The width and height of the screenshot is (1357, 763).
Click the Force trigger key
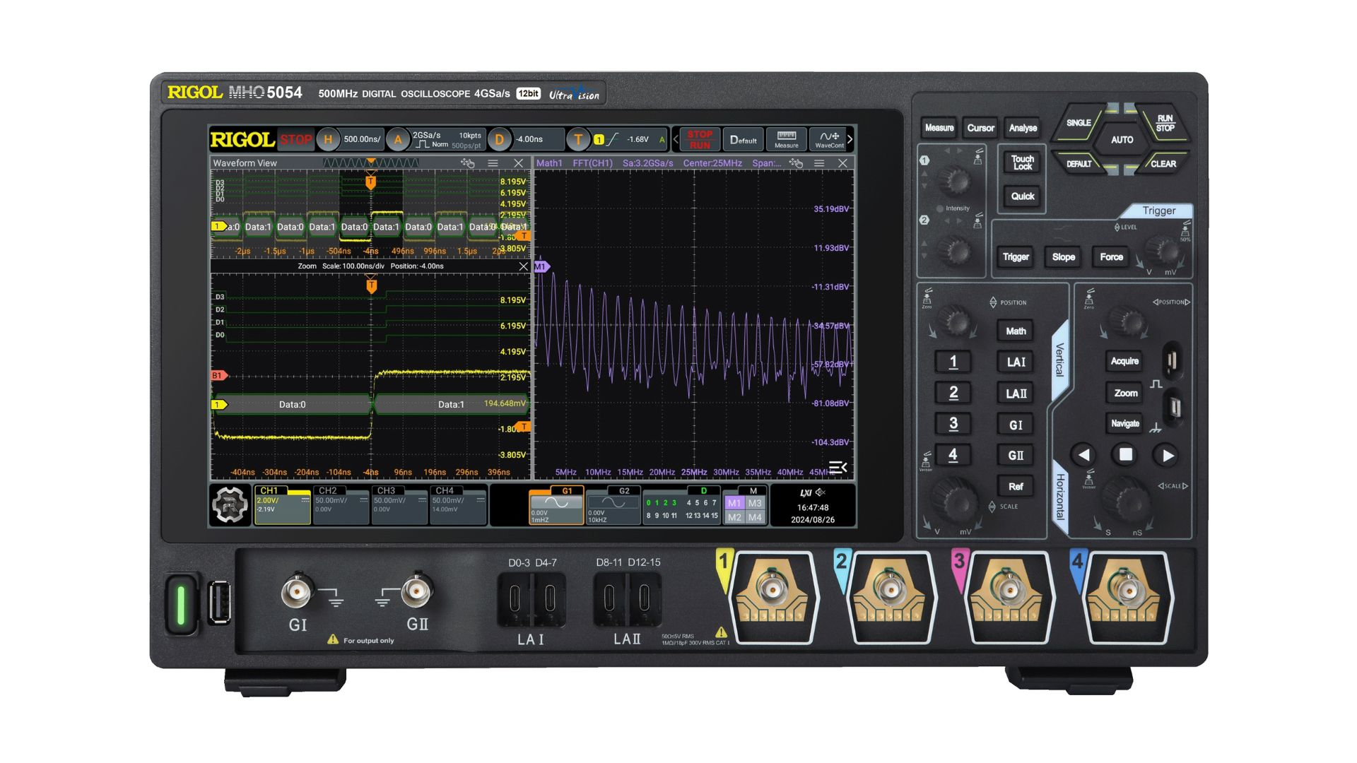tap(1111, 257)
